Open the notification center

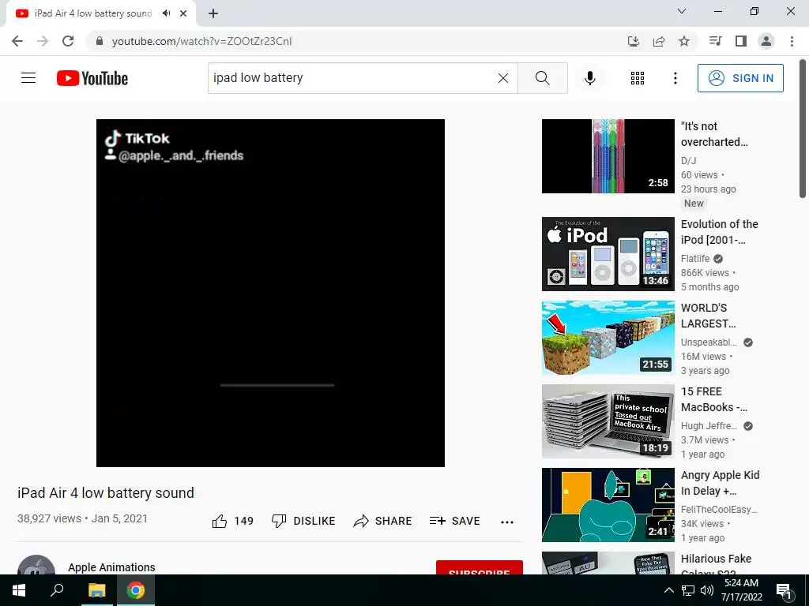click(784, 590)
